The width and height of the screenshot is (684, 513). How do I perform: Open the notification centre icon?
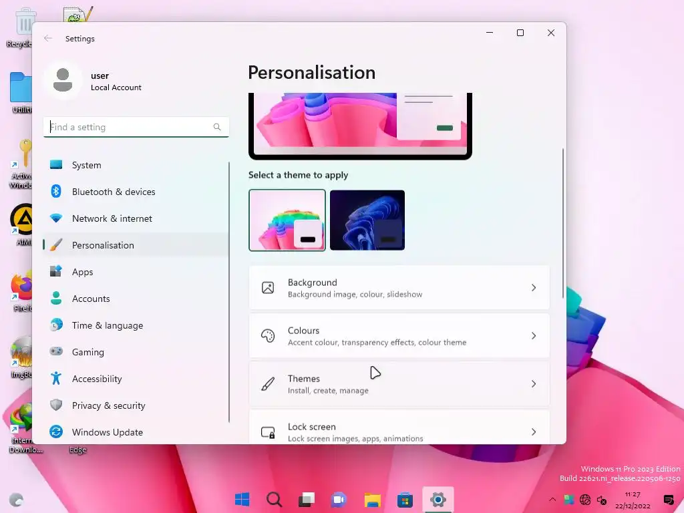(x=668, y=500)
